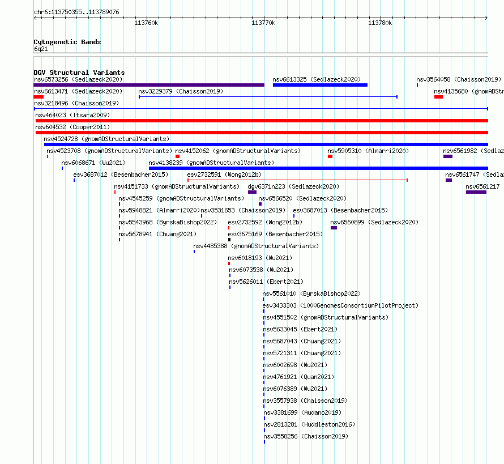Select the red nsv5905310 variant block

330,156
